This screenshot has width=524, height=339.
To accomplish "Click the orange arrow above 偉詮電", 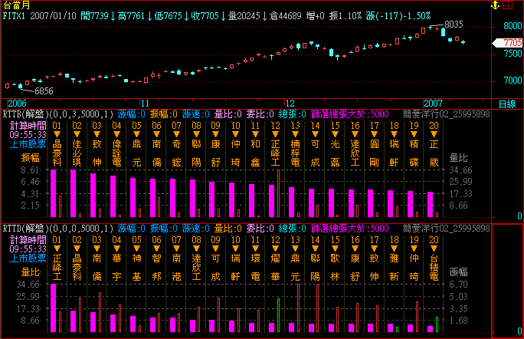I will pos(116,133).
